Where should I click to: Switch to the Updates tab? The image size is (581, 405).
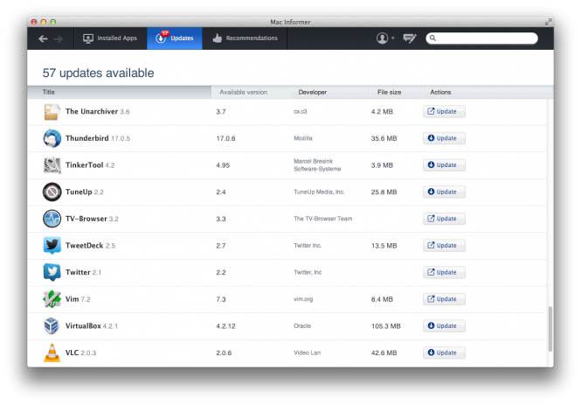tap(175, 38)
